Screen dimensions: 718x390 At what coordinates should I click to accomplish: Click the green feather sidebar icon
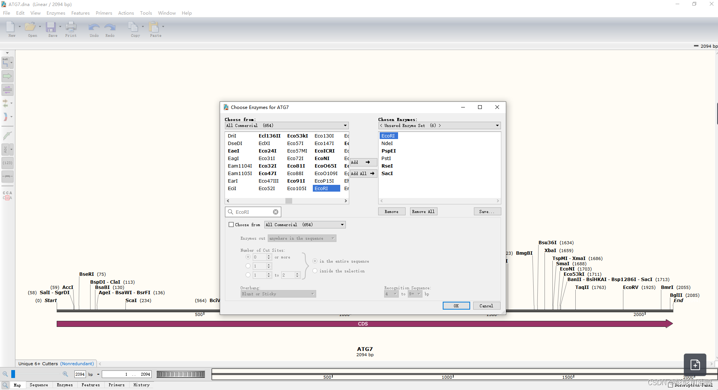click(x=7, y=135)
